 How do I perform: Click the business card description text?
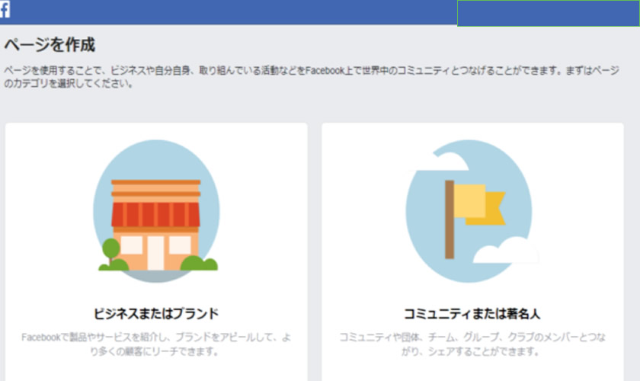point(155,344)
